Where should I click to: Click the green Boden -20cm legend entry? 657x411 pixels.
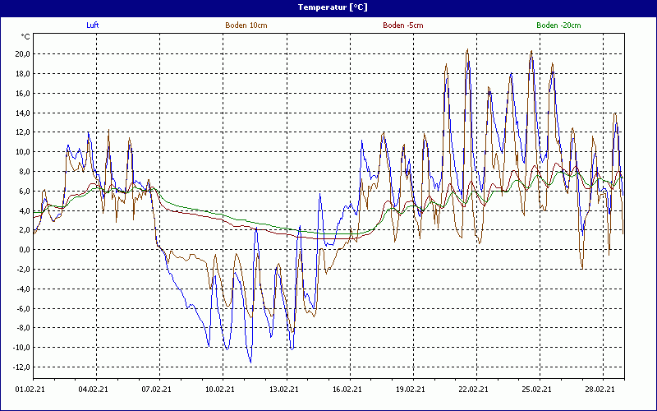click(558, 25)
